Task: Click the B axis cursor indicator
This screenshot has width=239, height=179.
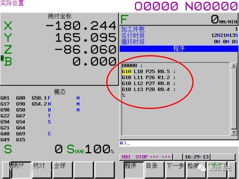Action: click(x=2, y=58)
